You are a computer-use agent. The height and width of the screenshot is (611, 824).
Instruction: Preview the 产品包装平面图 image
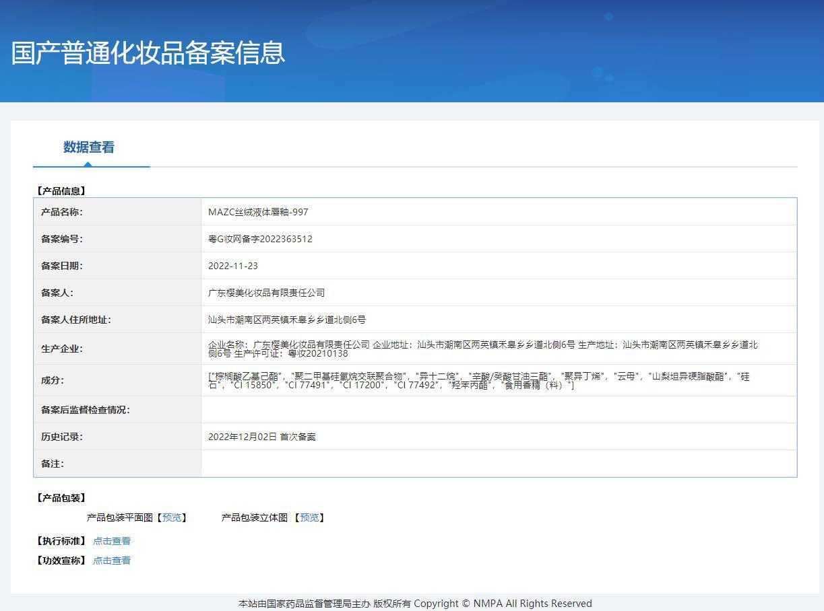tap(172, 517)
